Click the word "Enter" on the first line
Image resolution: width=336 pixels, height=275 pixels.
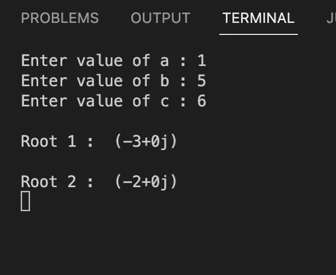coord(44,61)
